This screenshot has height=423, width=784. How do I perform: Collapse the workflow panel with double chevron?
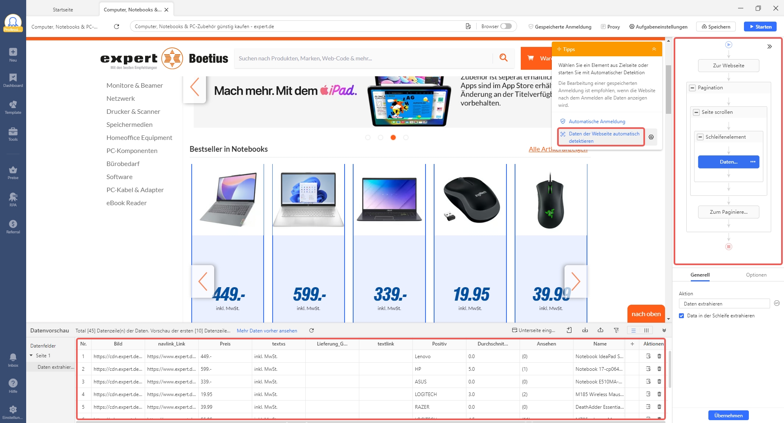point(770,47)
